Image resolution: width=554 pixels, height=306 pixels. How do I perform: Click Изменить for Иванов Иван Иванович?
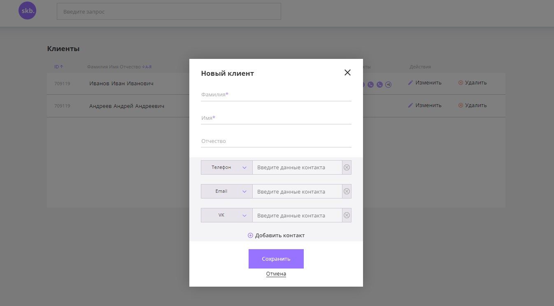coord(425,83)
